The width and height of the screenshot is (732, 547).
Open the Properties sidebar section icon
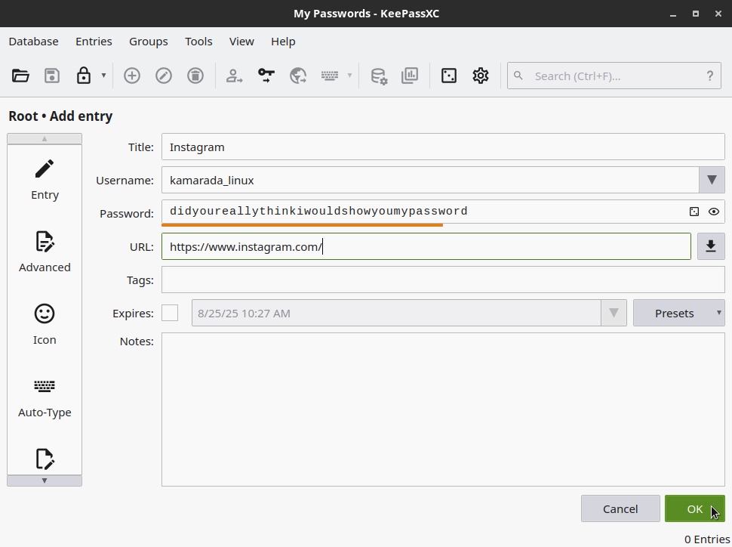(x=45, y=459)
